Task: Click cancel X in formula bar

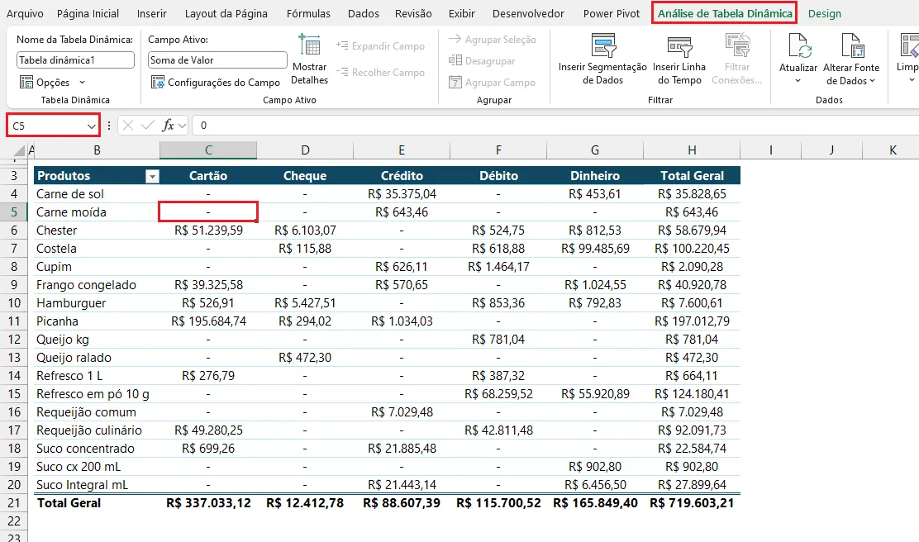Action: pyautogui.click(x=128, y=125)
